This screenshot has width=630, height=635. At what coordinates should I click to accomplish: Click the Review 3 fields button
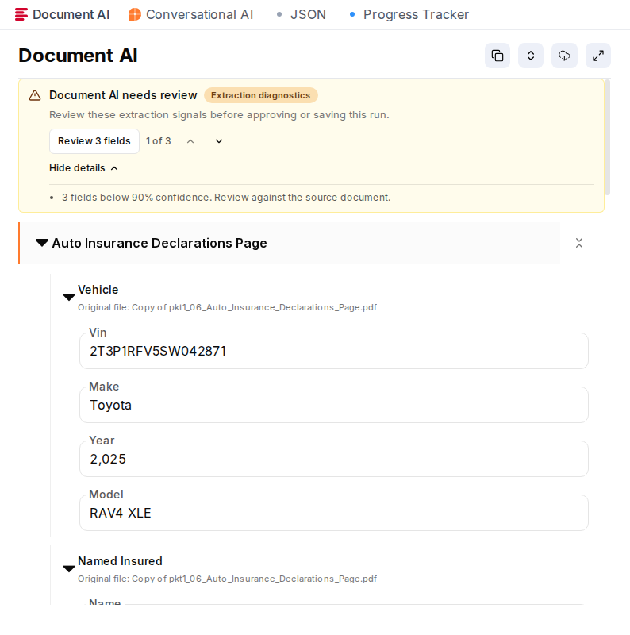(94, 141)
